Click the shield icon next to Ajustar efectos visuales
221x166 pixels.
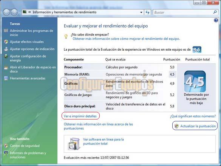pyautogui.click(x=6, y=42)
